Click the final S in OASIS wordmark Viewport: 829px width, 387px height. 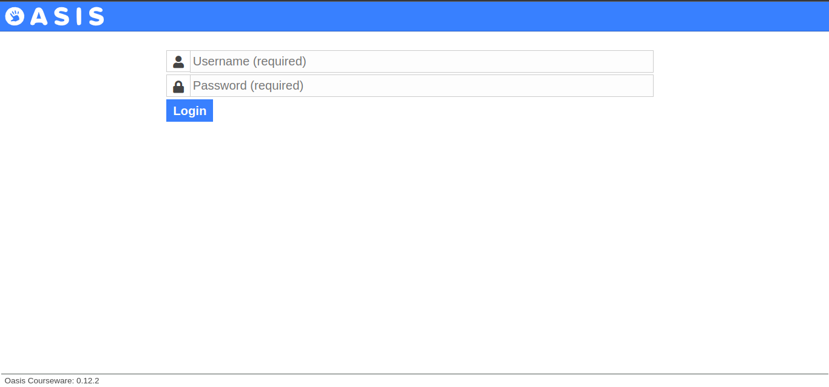96,16
